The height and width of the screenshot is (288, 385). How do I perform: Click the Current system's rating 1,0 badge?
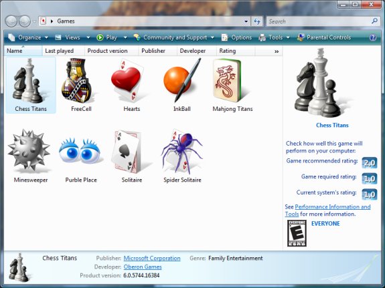pos(370,194)
